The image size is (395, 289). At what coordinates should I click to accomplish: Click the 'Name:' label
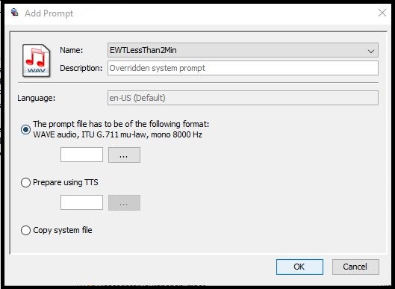72,50
